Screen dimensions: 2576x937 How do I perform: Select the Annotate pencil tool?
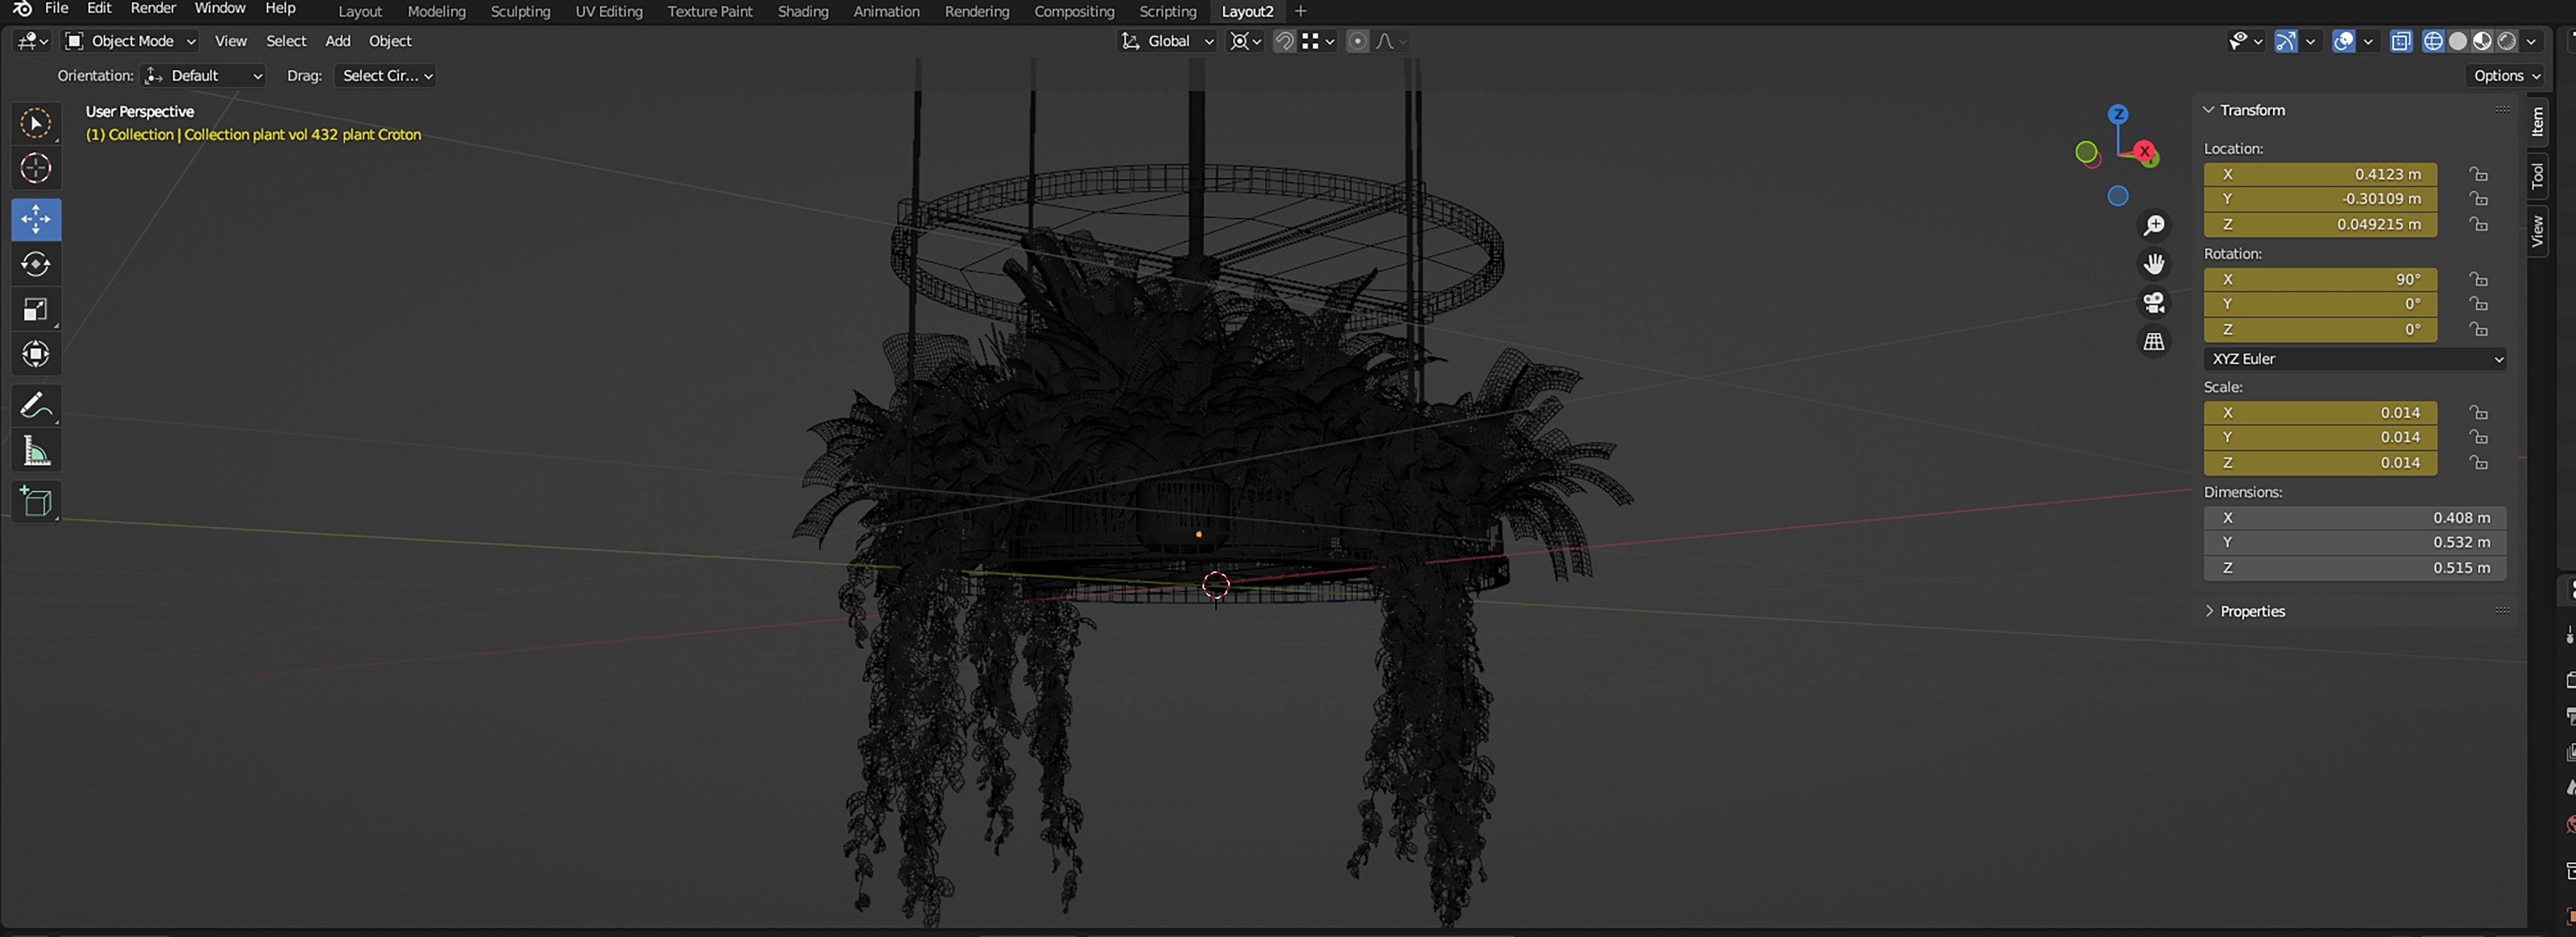(36, 405)
